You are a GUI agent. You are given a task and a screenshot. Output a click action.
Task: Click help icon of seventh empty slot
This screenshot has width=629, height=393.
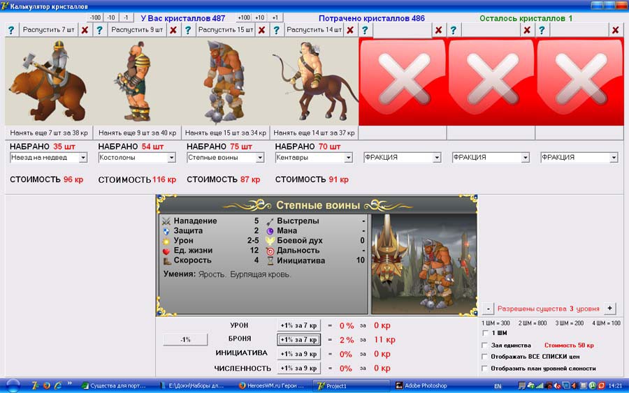(542, 30)
